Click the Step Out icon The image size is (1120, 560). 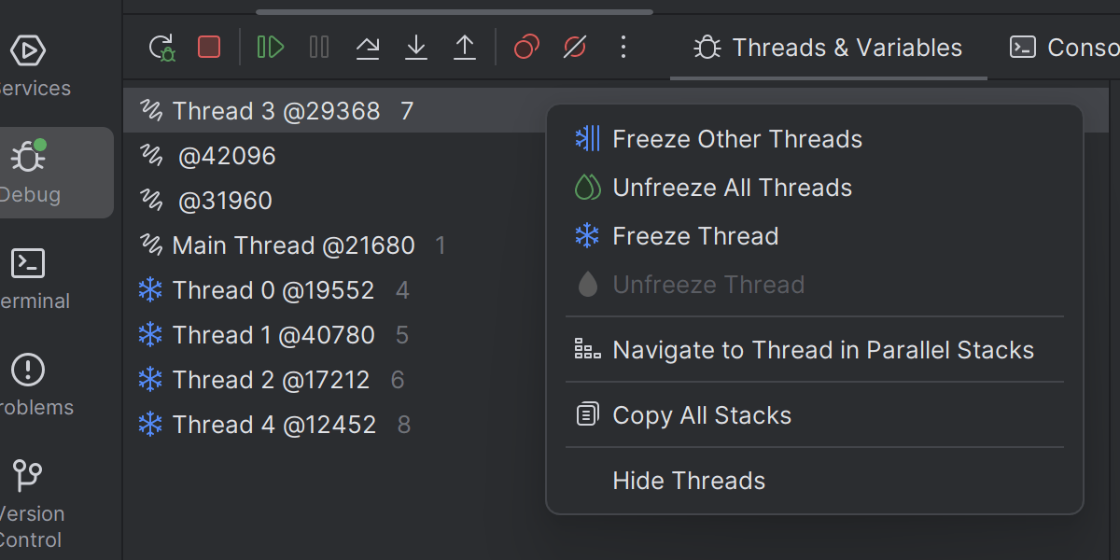tap(465, 48)
